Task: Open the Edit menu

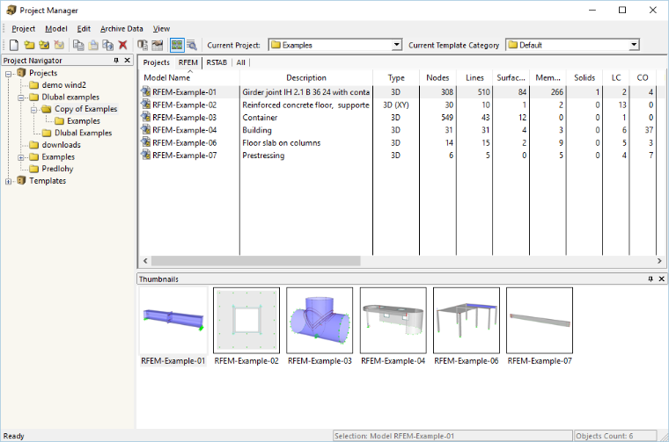Action: click(x=84, y=28)
